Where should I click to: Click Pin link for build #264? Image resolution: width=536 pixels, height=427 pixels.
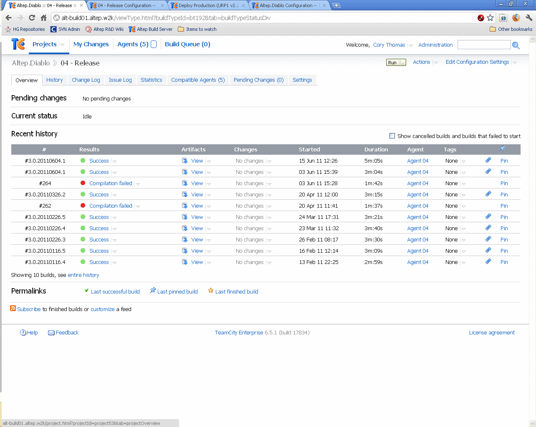pyautogui.click(x=504, y=183)
